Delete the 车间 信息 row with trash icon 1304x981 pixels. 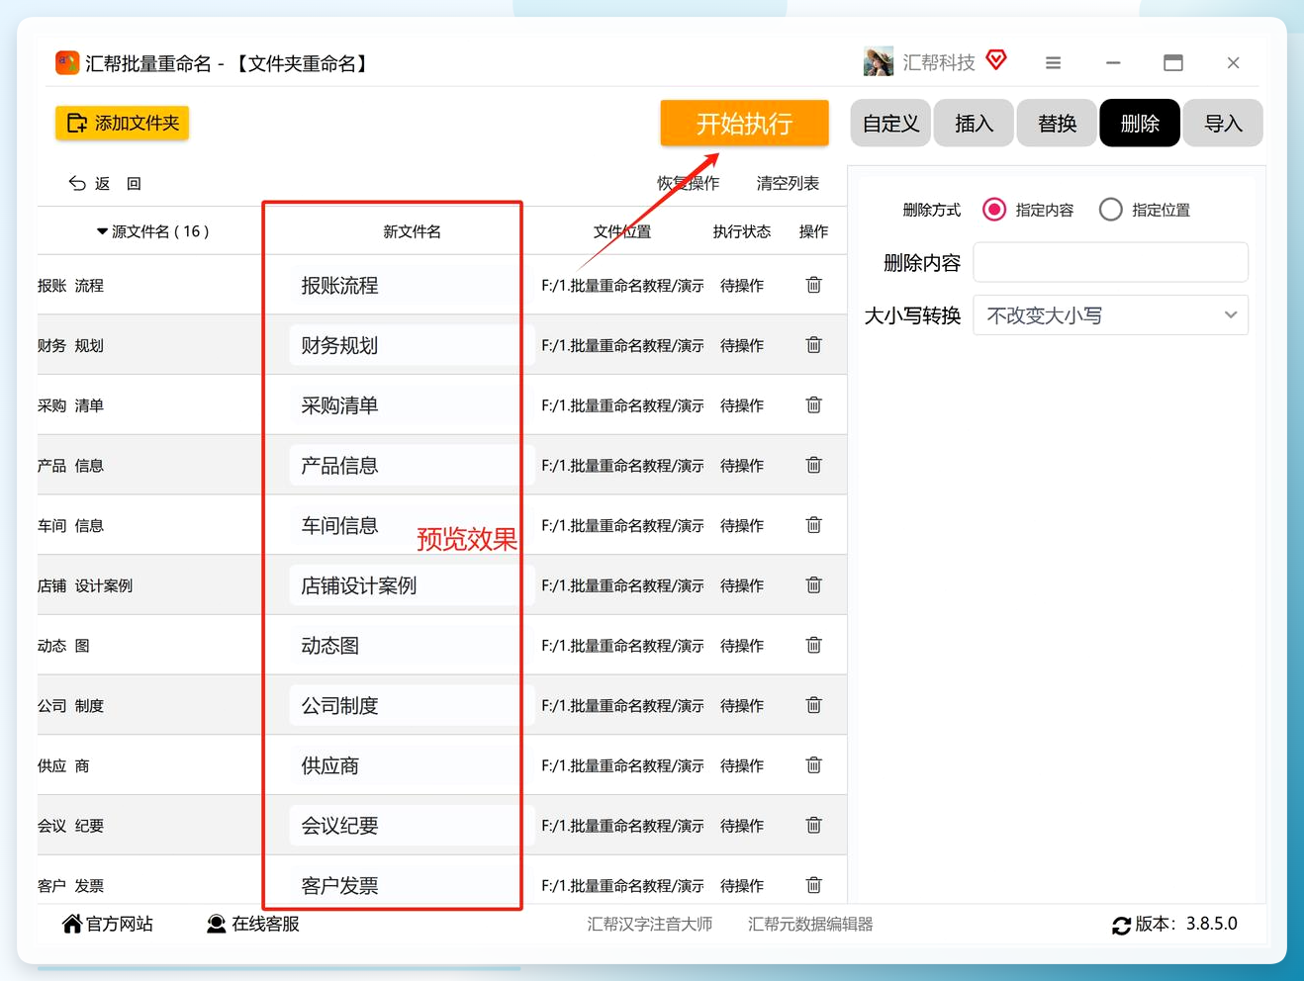point(813,525)
